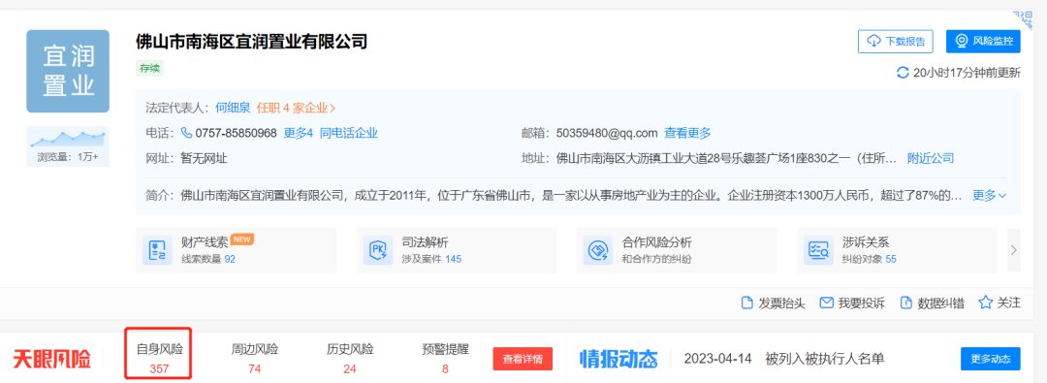Open the 浏览量 trend chart thumbnail
Screen dimensions: 1047x383
pos(68,139)
